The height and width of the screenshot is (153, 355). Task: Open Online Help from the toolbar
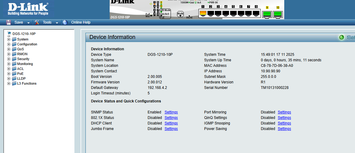click(81, 22)
